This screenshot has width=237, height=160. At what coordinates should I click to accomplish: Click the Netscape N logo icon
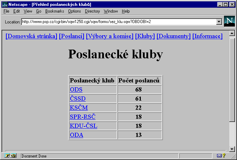[x=229, y=21]
